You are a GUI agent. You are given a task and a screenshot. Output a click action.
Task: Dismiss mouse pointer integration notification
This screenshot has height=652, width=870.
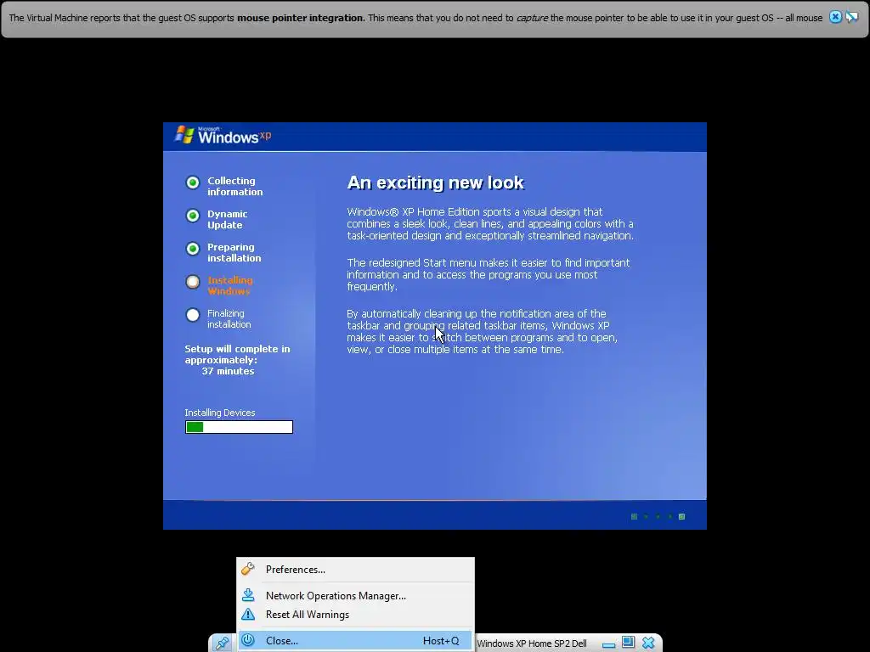coord(835,17)
